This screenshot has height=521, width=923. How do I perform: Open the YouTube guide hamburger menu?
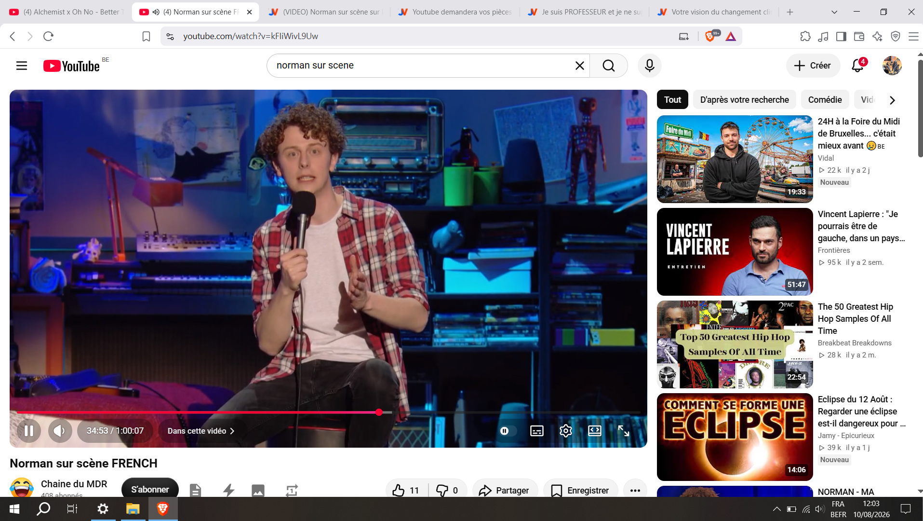tap(22, 66)
